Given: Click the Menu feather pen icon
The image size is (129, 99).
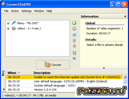Looking at the screenshot, I should coord(13,23).
